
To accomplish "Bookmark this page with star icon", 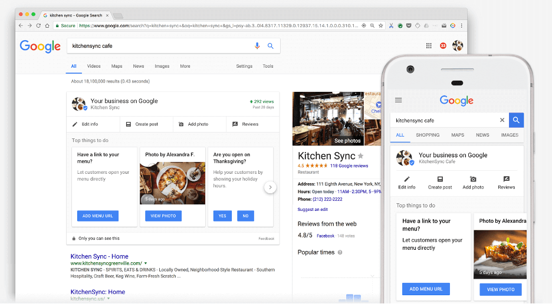I will coord(381,26).
